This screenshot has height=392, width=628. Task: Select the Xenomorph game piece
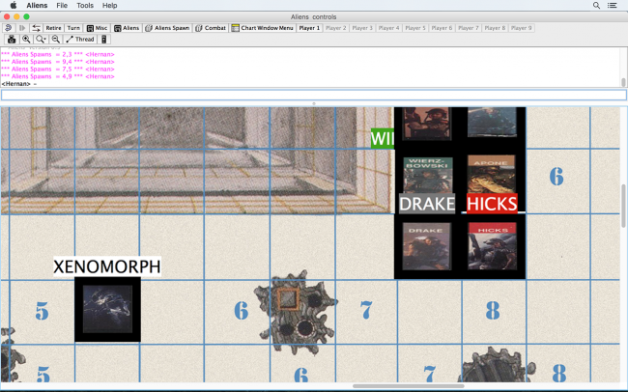(x=107, y=309)
